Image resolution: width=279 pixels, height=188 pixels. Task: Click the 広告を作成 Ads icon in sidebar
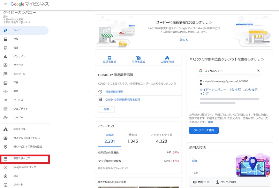[x=6, y=130]
